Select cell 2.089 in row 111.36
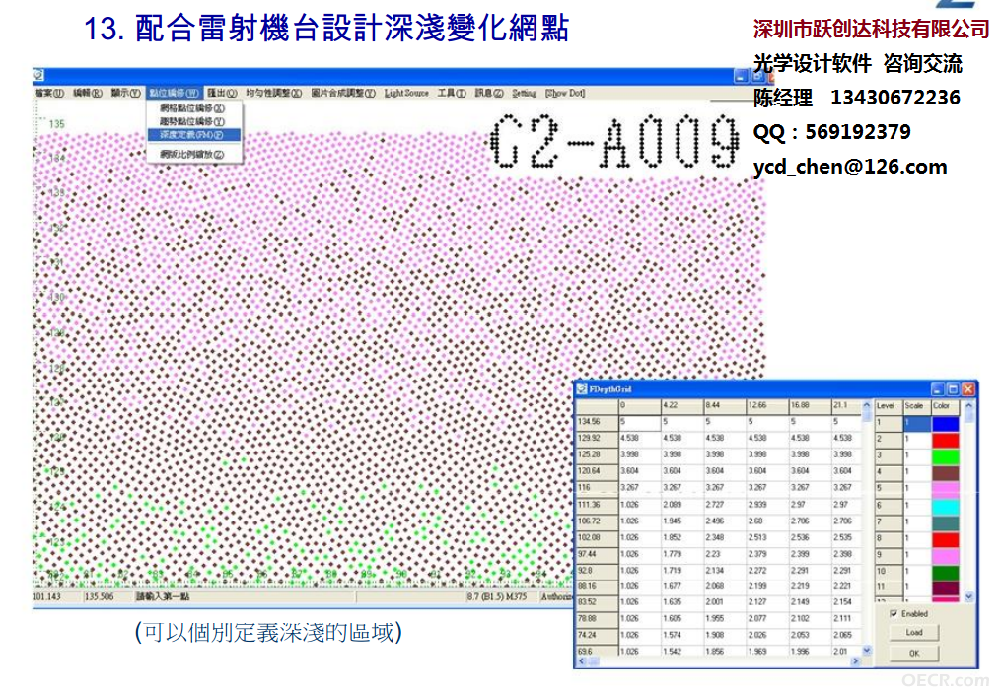This screenshot has width=1001, height=695. click(x=681, y=505)
